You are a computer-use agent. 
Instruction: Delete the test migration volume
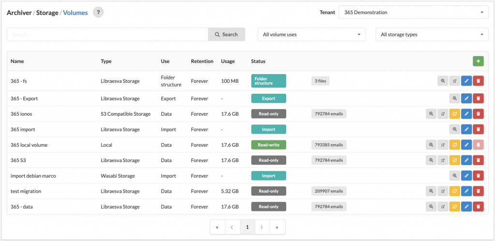point(478,191)
